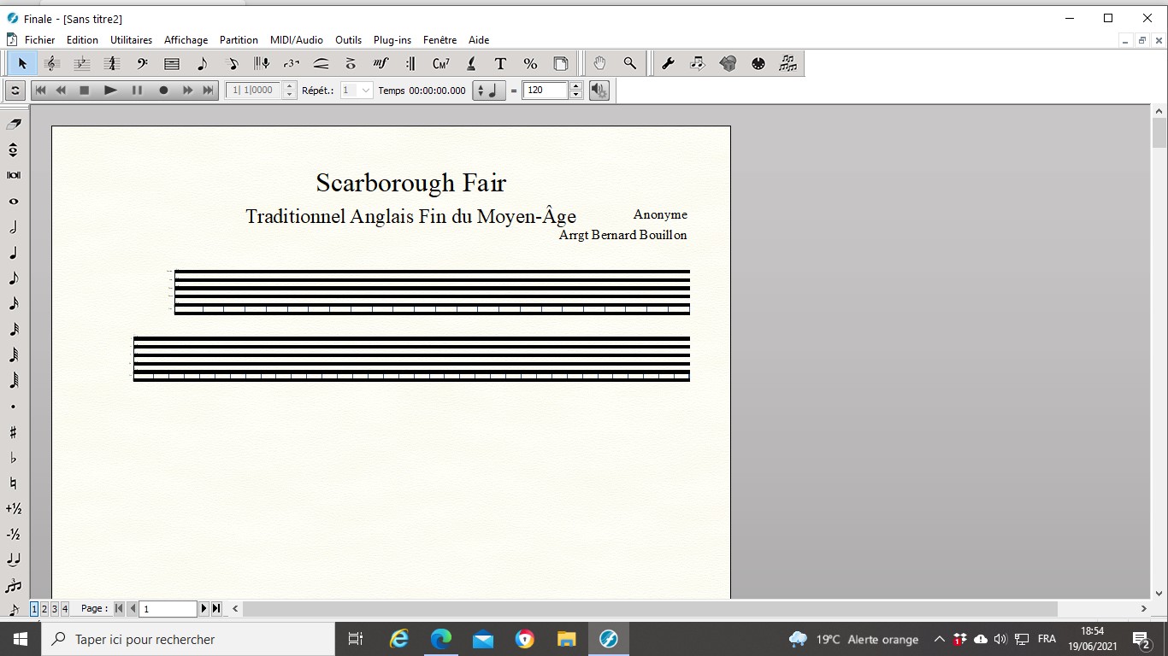Click the Page number input field
Image resolution: width=1168 pixels, height=656 pixels.
(168, 608)
